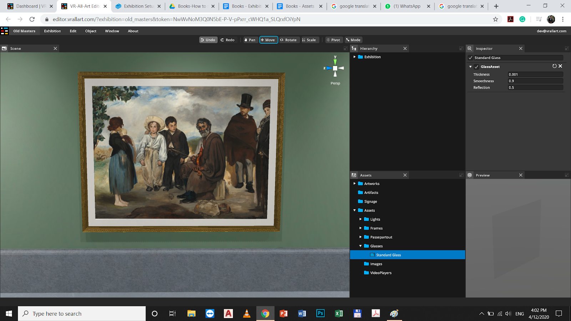Collapse the Glasses folder
571x321 pixels.
coord(360,246)
